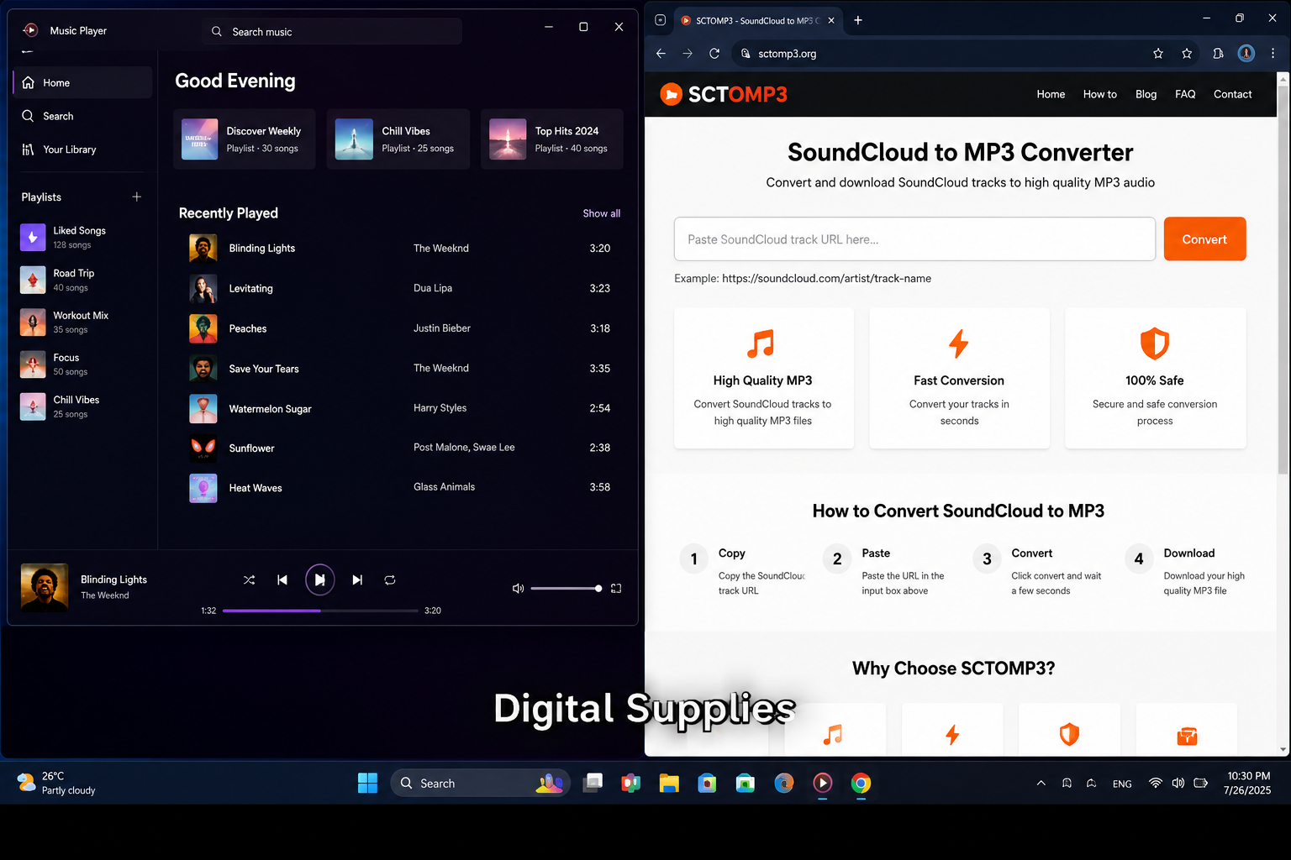Open the browser profile avatar
Screen dimensions: 1291x860
coord(1246,53)
